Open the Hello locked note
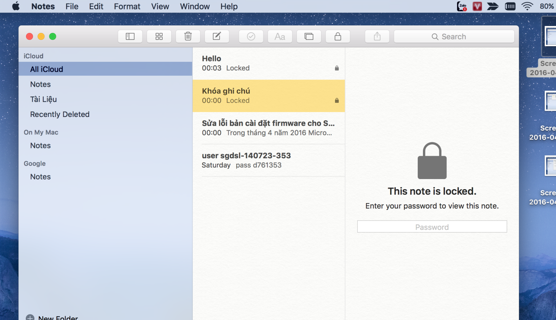 point(269,64)
